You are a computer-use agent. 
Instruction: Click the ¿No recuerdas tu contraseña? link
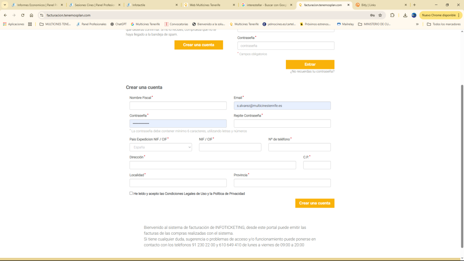312,71
